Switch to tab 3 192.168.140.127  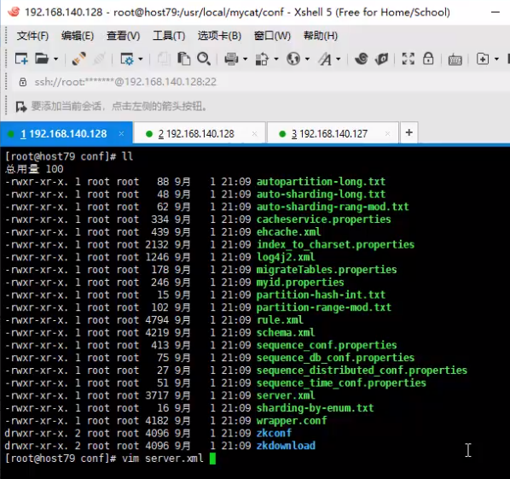coord(329,133)
